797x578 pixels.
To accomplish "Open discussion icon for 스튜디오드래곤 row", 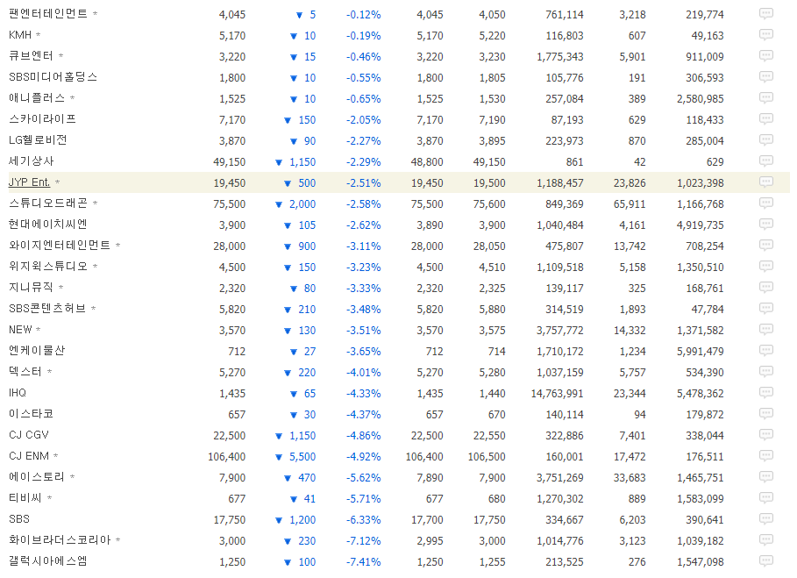I will 766,203.
